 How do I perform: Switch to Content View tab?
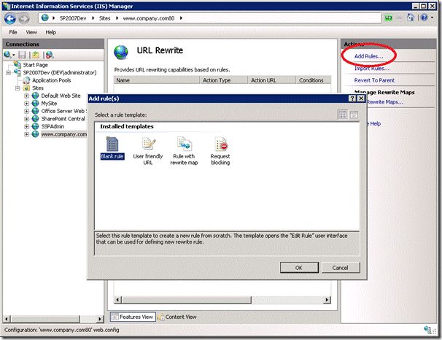(x=177, y=317)
